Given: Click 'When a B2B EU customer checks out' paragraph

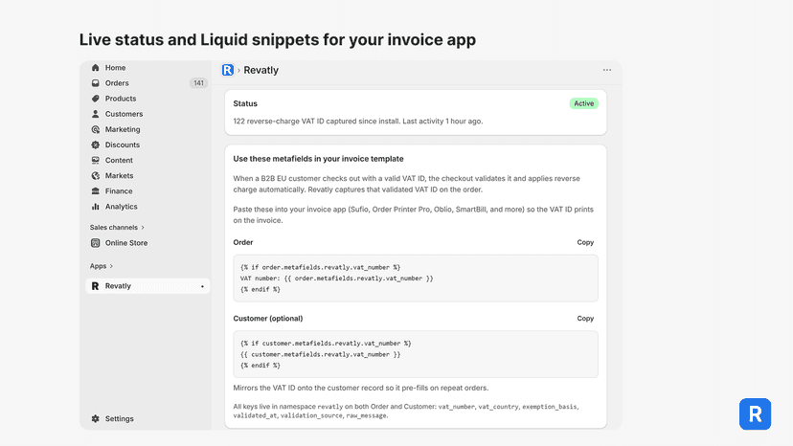Looking at the screenshot, I should click(x=407, y=184).
